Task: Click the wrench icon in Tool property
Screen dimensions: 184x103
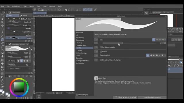Action: coord(31,73)
